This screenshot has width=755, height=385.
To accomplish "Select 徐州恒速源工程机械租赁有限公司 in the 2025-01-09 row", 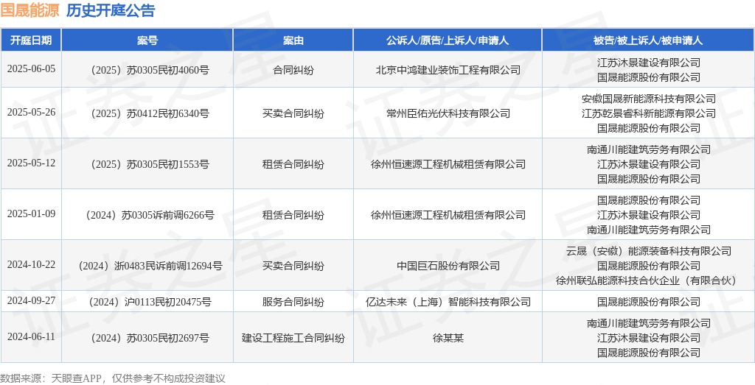I will pyautogui.click(x=448, y=216).
